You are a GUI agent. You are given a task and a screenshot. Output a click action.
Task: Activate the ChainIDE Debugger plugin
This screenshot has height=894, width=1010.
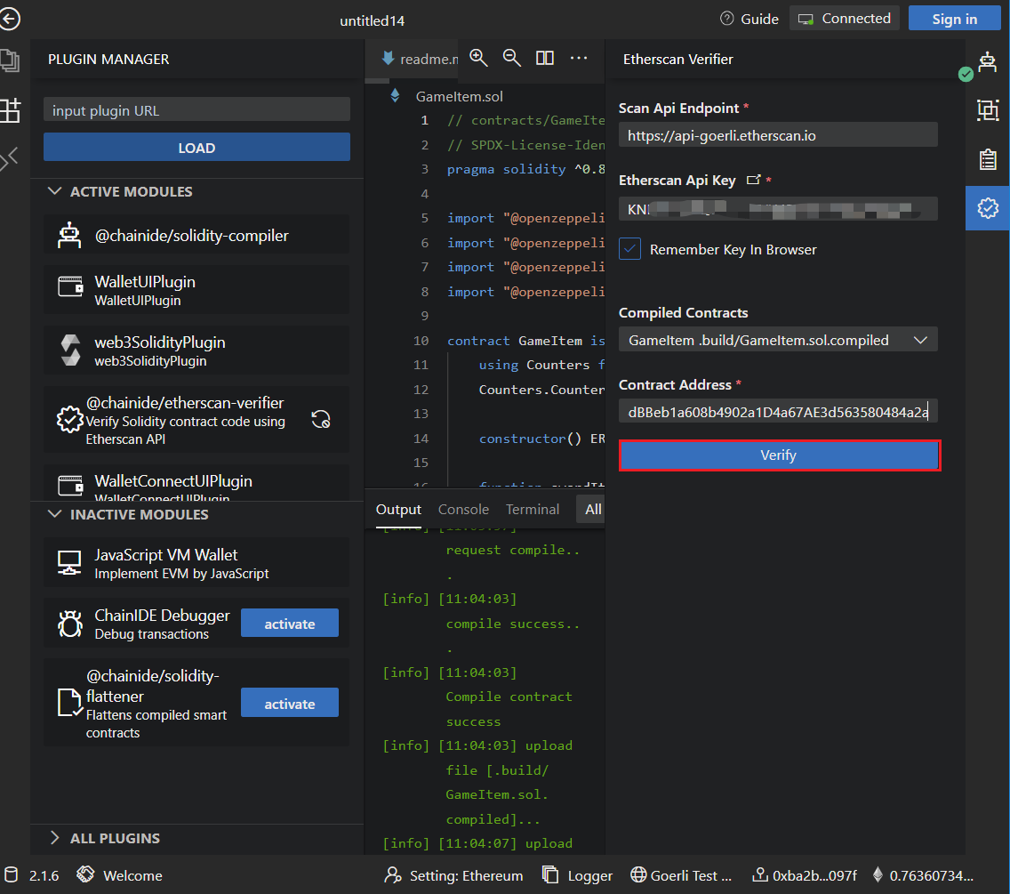tap(289, 624)
